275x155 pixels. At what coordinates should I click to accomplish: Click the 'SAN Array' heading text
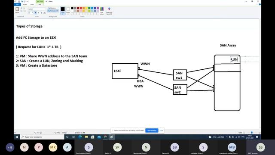pyautogui.click(x=228, y=45)
